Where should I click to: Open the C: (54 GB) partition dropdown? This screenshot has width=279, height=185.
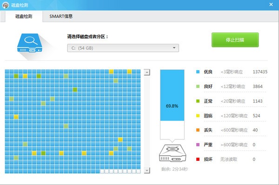[123, 48]
